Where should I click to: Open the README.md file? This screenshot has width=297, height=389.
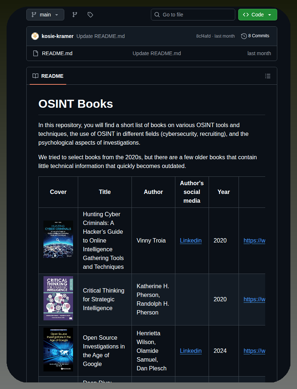pyautogui.click(x=57, y=53)
